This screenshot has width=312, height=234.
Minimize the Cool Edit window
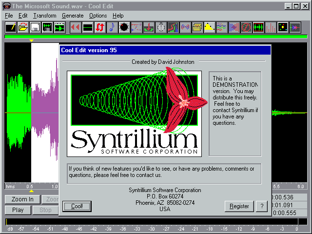pyautogui.click(x=288, y=6)
